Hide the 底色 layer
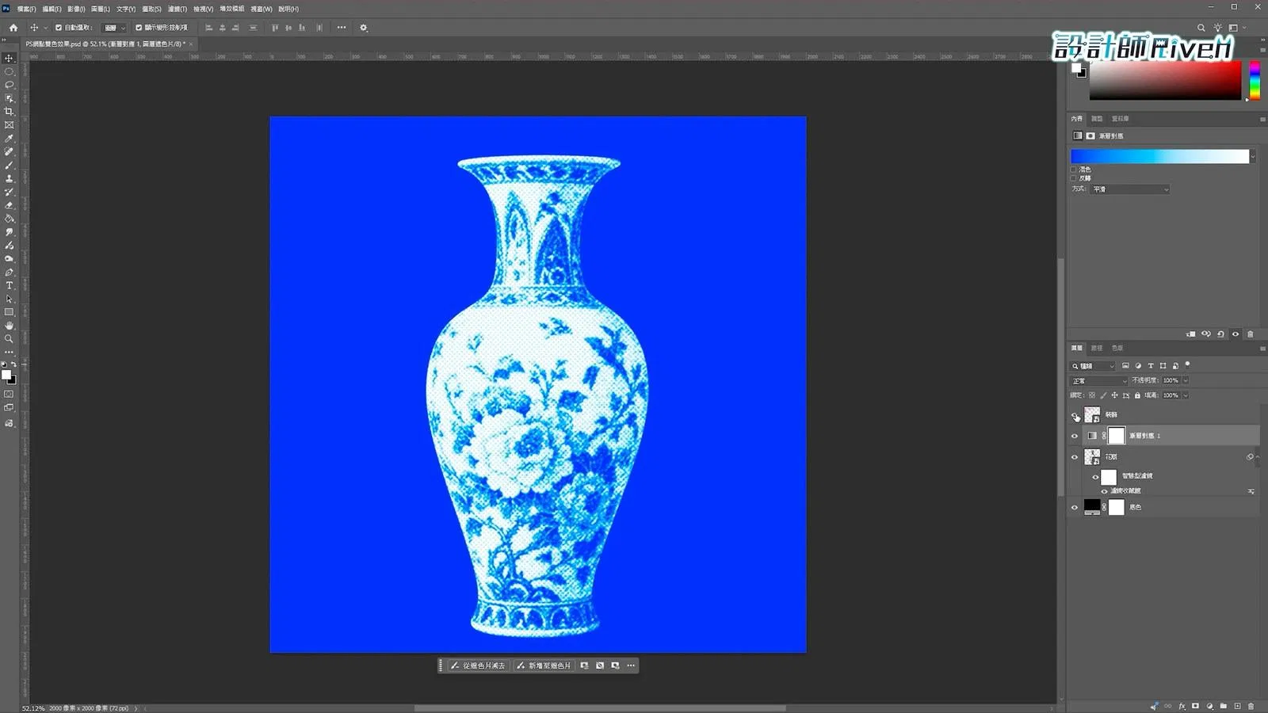This screenshot has width=1268, height=713. (1075, 508)
